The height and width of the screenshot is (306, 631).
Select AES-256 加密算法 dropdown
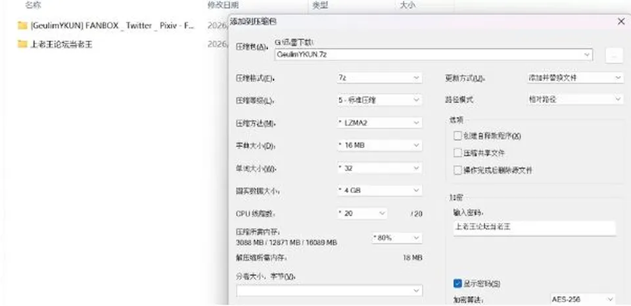(583, 299)
